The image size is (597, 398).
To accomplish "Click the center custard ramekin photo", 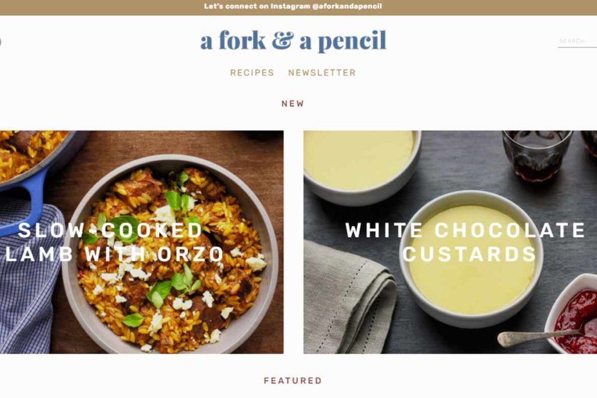I will pyautogui.click(x=471, y=259).
